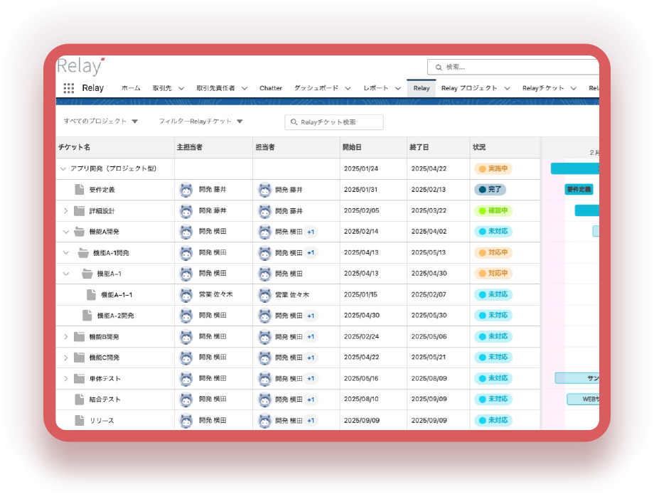This screenshot has width=654, height=499.
Task: Go to the ホーム tab
Action: pos(131,88)
